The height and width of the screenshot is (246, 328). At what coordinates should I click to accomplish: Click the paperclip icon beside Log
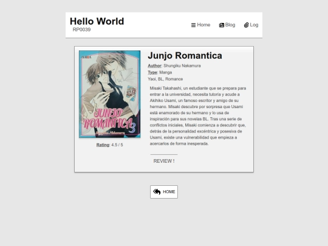[246, 25]
